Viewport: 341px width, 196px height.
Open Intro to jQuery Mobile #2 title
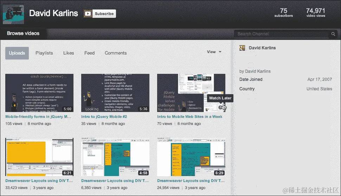104,117
